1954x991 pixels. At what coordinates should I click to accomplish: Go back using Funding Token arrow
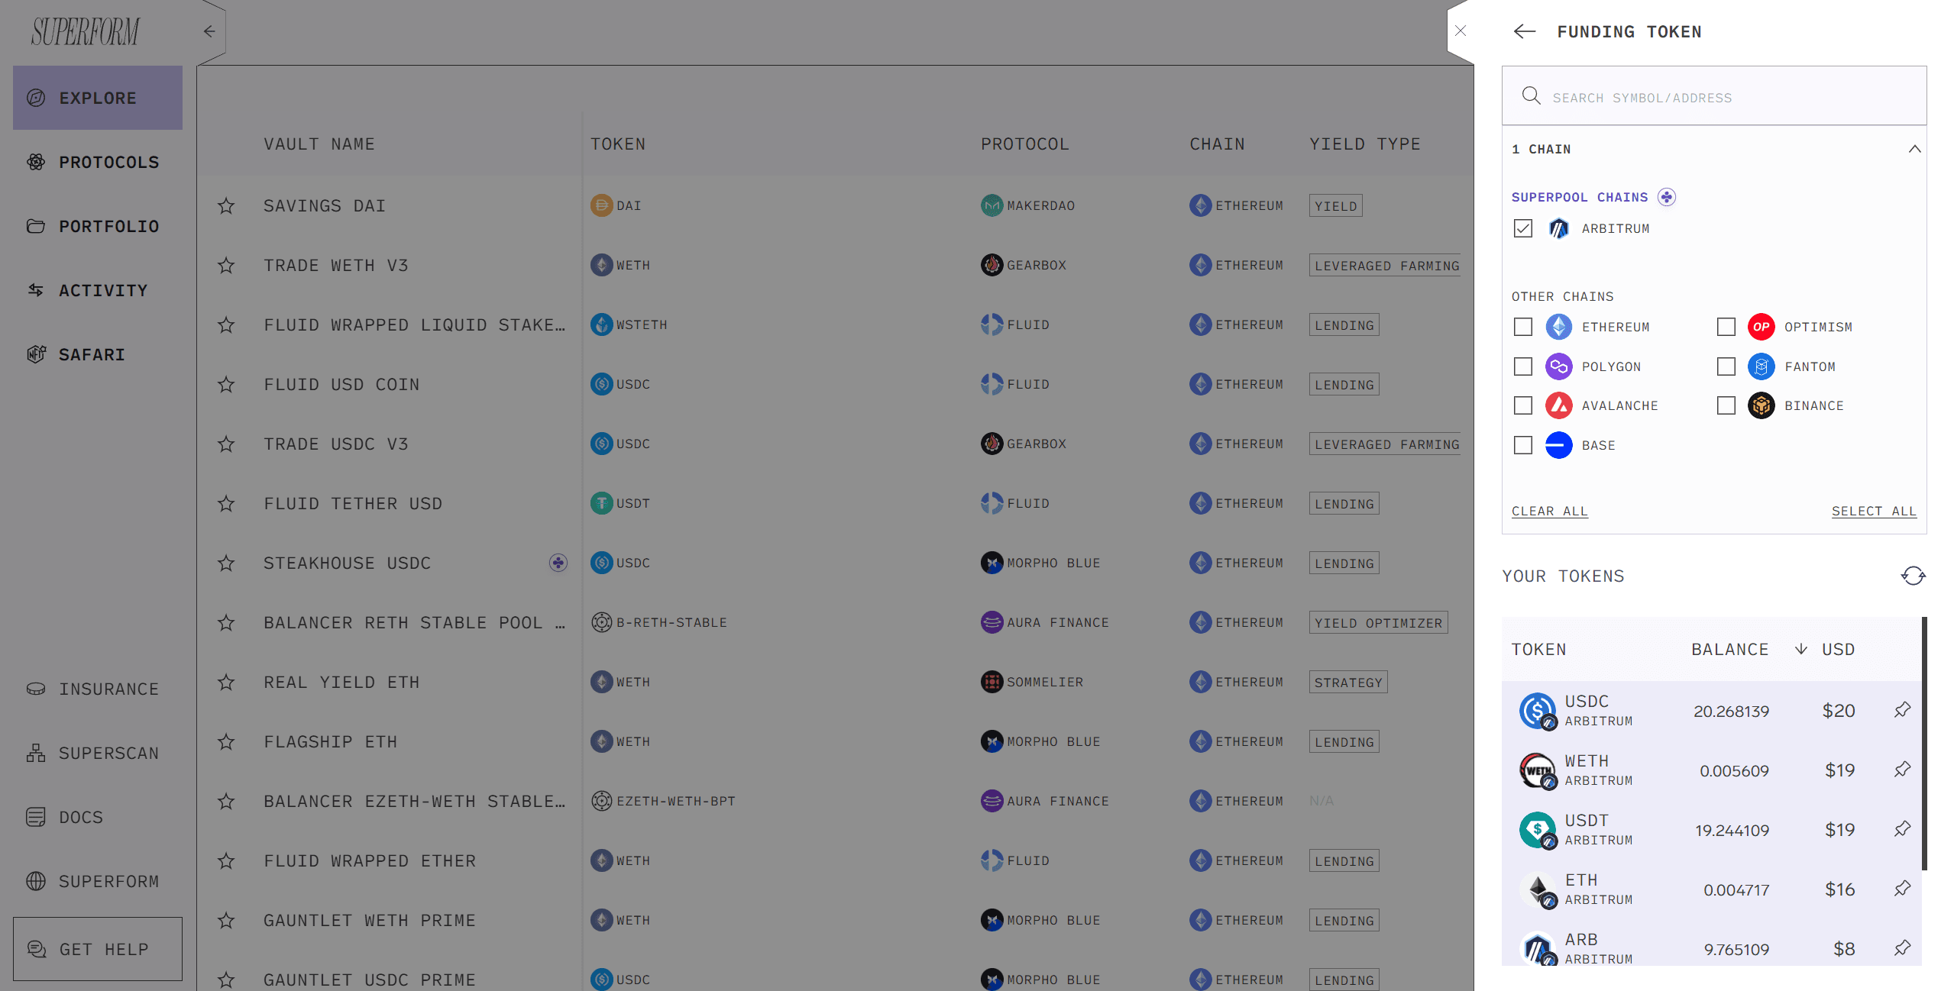(1525, 31)
